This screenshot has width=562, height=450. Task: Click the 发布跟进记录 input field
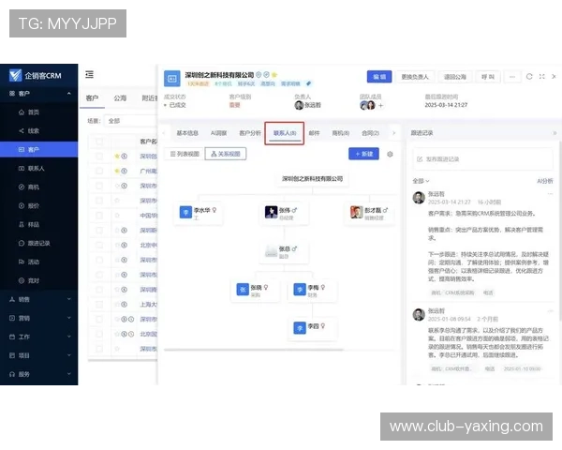click(482, 159)
